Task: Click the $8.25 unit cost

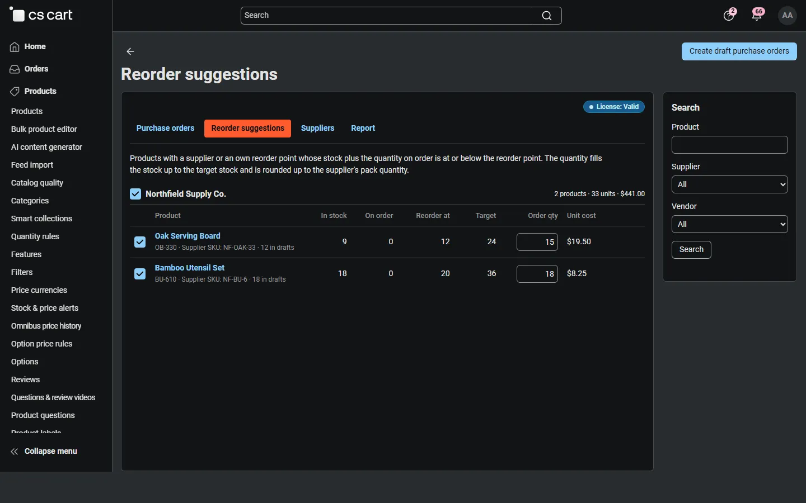Action: click(577, 273)
